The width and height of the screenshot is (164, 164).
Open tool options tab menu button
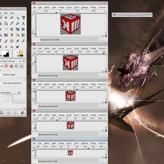(20, 61)
